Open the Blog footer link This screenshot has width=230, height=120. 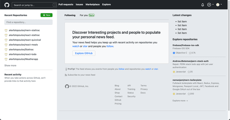117,85
